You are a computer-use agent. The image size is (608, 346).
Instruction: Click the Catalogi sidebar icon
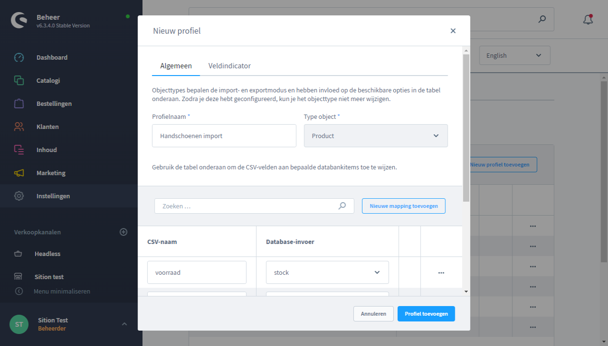click(x=19, y=80)
